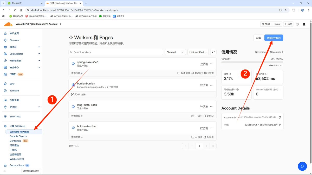Image resolution: width=312 pixels, height=175 pixels.
Task: Open Turnstile in sidebar
Action: click(x=14, y=91)
